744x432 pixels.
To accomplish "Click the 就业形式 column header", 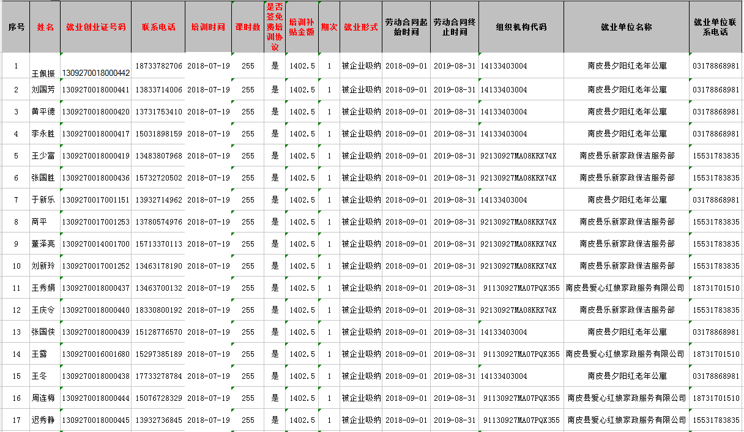I will (360, 28).
